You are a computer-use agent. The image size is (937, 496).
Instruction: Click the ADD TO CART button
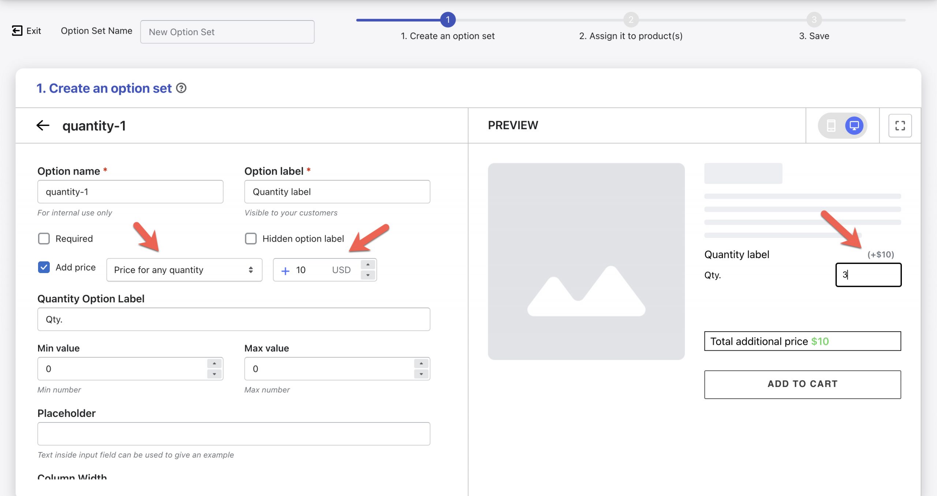point(803,383)
